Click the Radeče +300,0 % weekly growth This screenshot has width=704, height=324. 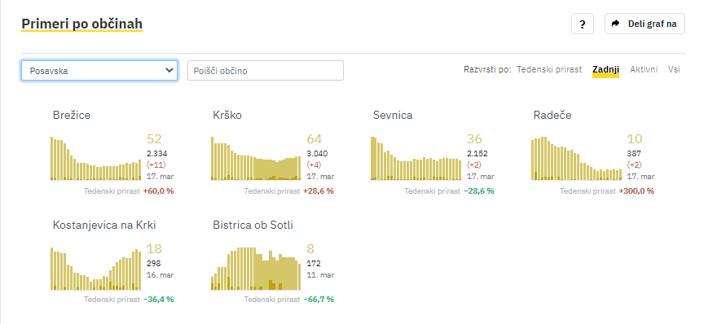point(636,191)
